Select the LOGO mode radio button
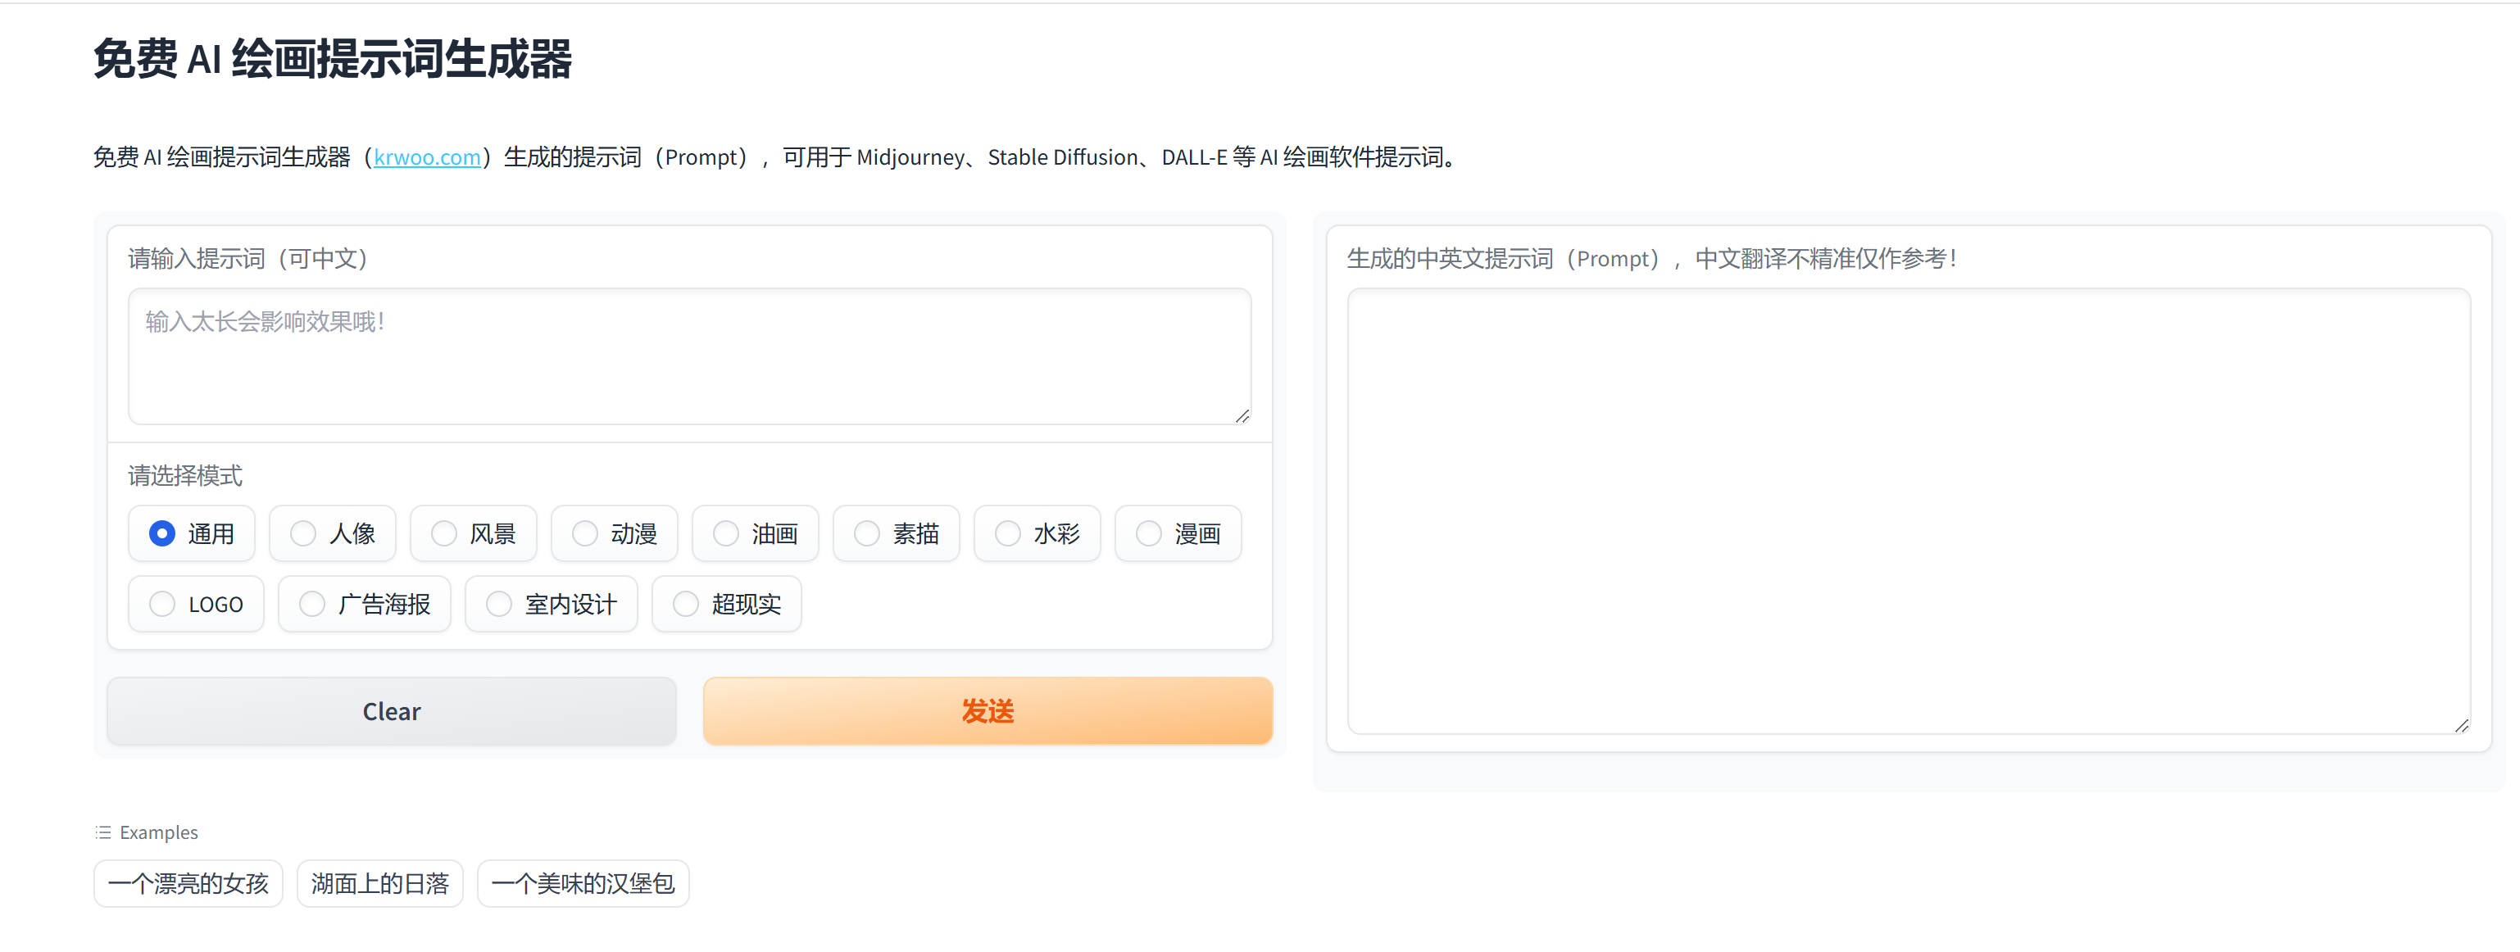2520x952 pixels. coord(162,604)
